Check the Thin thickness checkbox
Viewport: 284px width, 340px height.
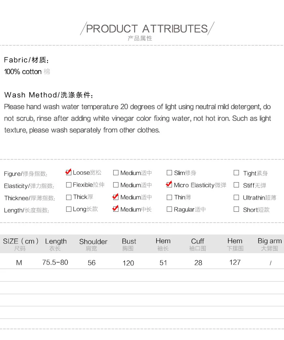(169, 197)
